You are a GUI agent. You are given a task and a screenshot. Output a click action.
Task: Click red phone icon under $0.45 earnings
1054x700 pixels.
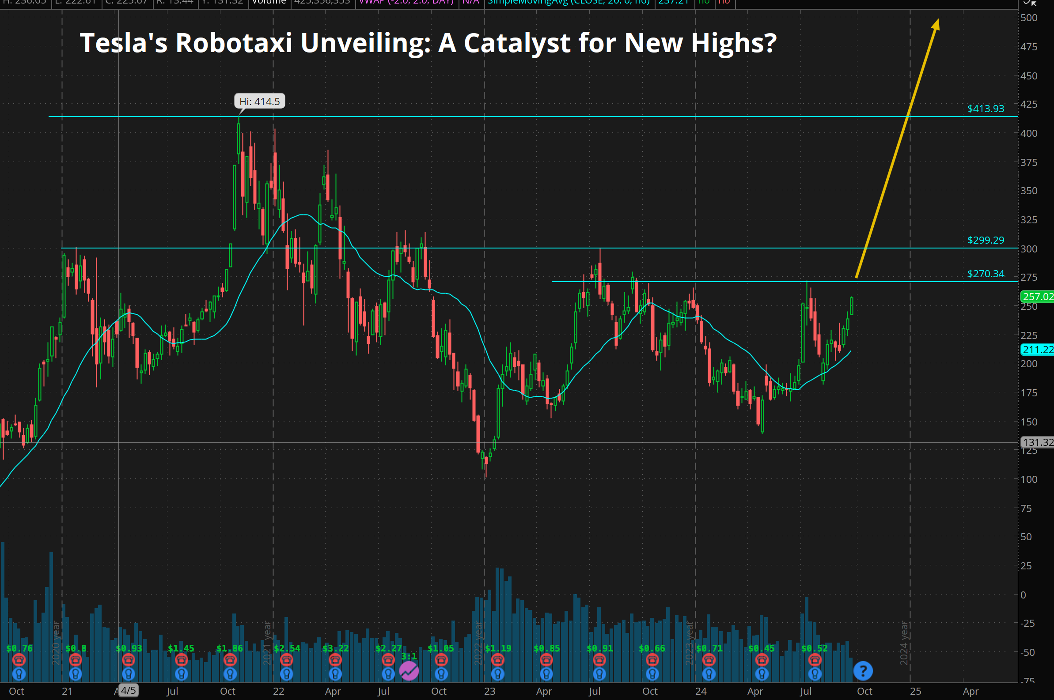(x=762, y=659)
